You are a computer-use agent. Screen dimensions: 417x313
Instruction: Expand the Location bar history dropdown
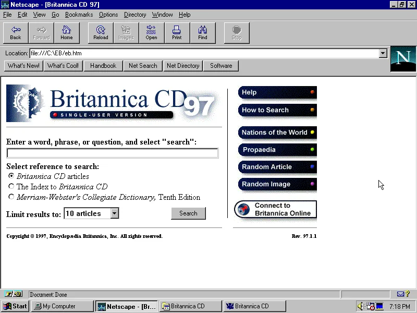point(383,53)
